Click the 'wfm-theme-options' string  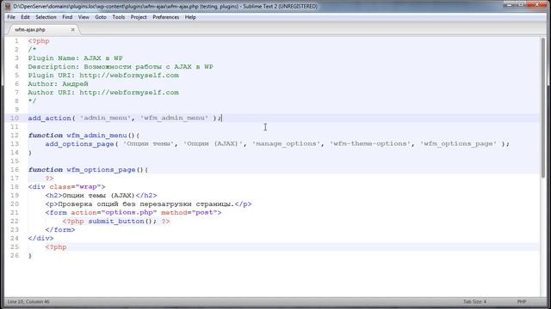(x=369, y=144)
